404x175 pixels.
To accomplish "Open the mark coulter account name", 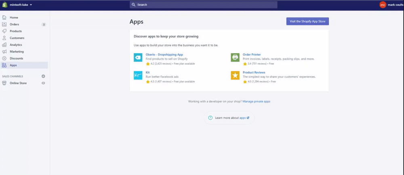I will point(396,4).
